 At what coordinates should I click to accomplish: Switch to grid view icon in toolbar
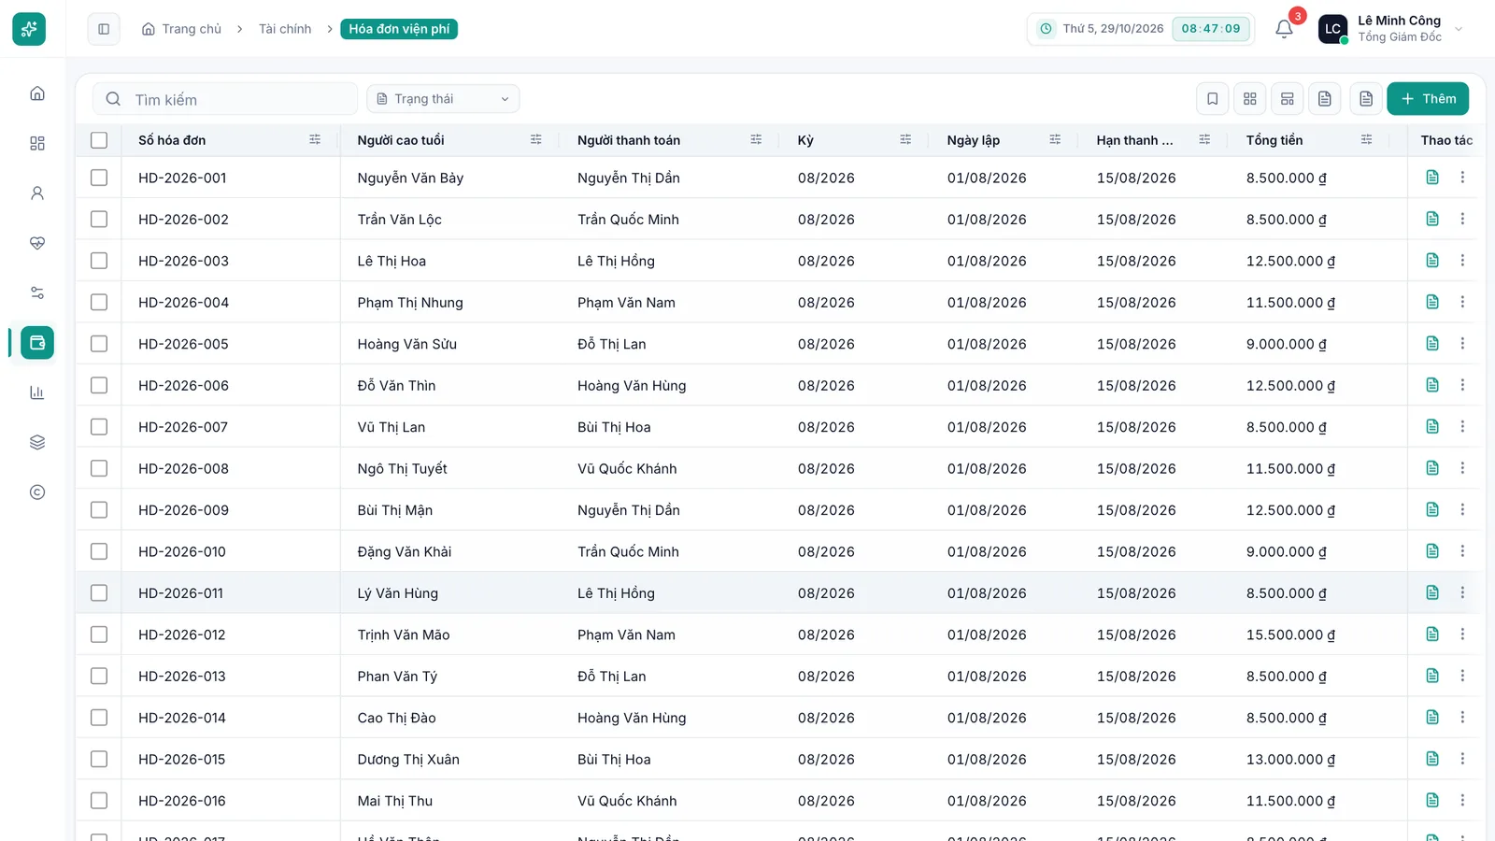point(1250,99)
